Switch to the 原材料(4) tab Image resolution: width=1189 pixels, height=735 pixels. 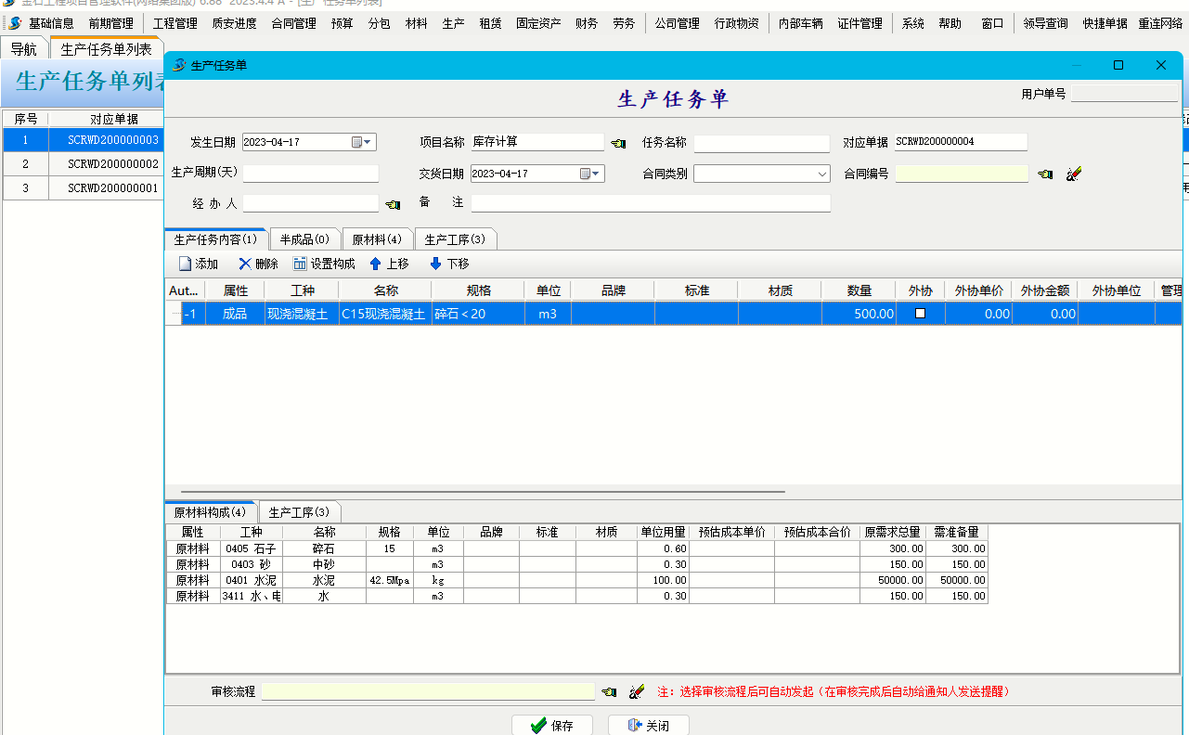coord(377,239)
